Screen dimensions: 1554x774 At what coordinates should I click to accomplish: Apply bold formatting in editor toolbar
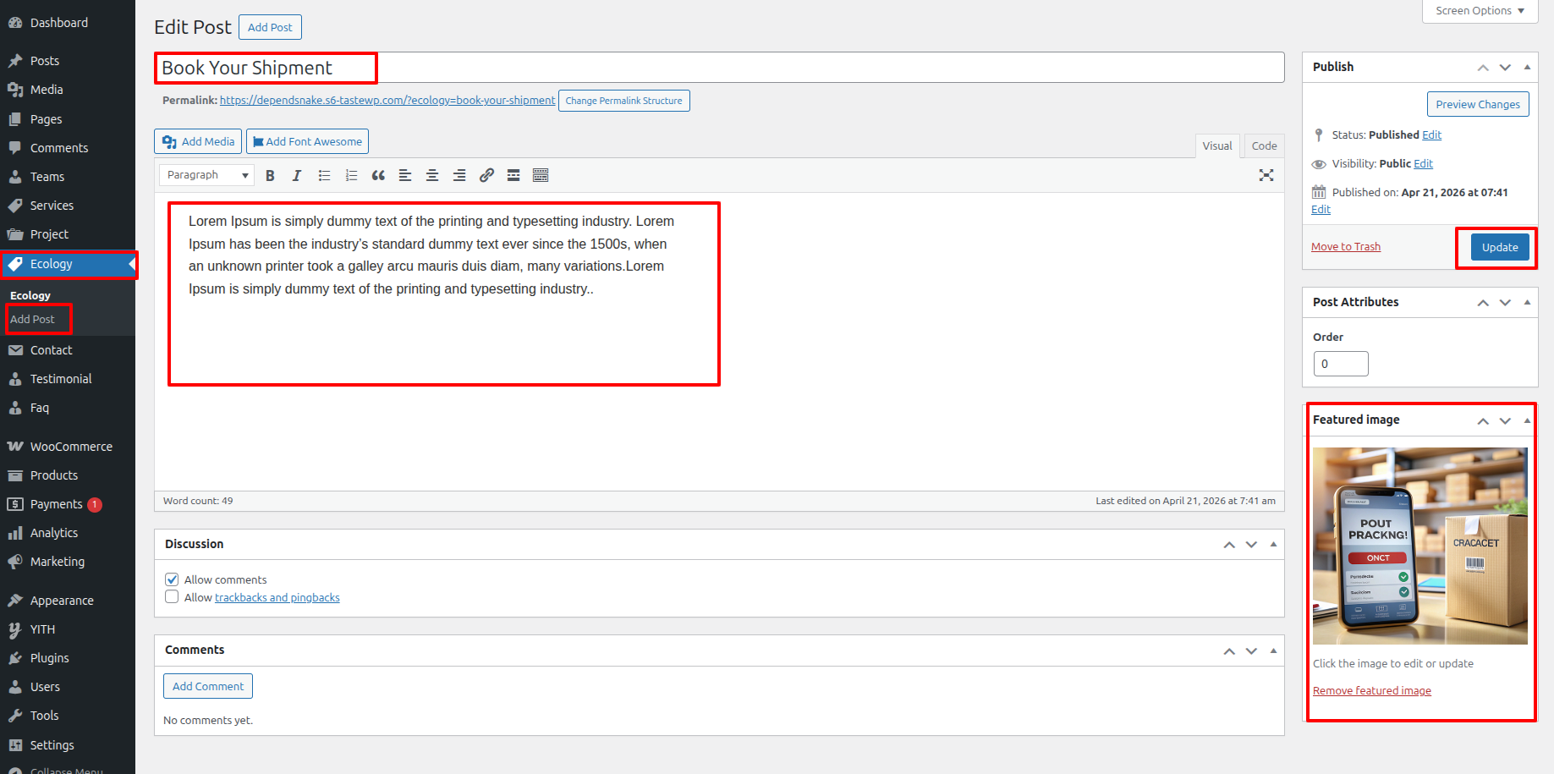270,175
